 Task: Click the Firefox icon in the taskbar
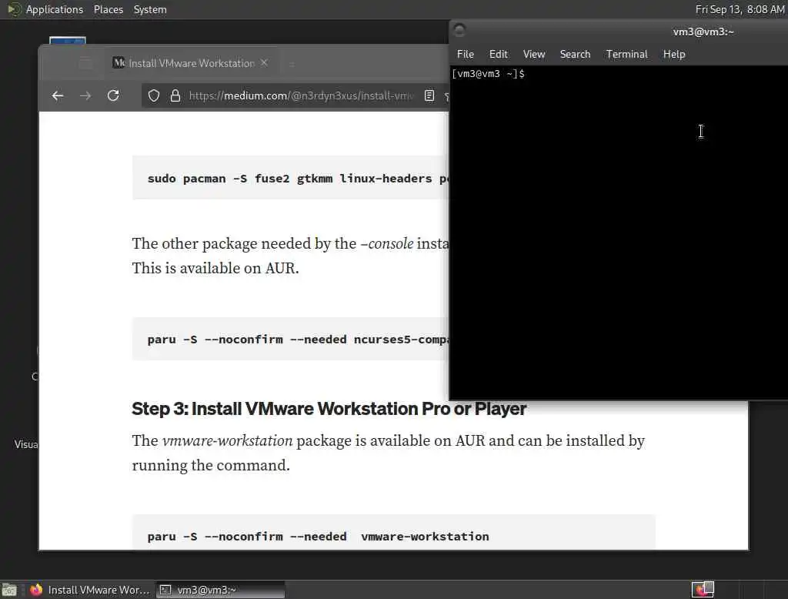click(x=36, y=590)
